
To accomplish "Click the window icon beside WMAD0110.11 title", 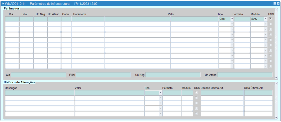I will tap(3, 4).
